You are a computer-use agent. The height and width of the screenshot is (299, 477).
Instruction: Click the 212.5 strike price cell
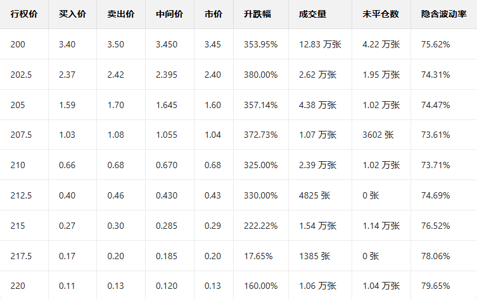click(x=21, y=195)
